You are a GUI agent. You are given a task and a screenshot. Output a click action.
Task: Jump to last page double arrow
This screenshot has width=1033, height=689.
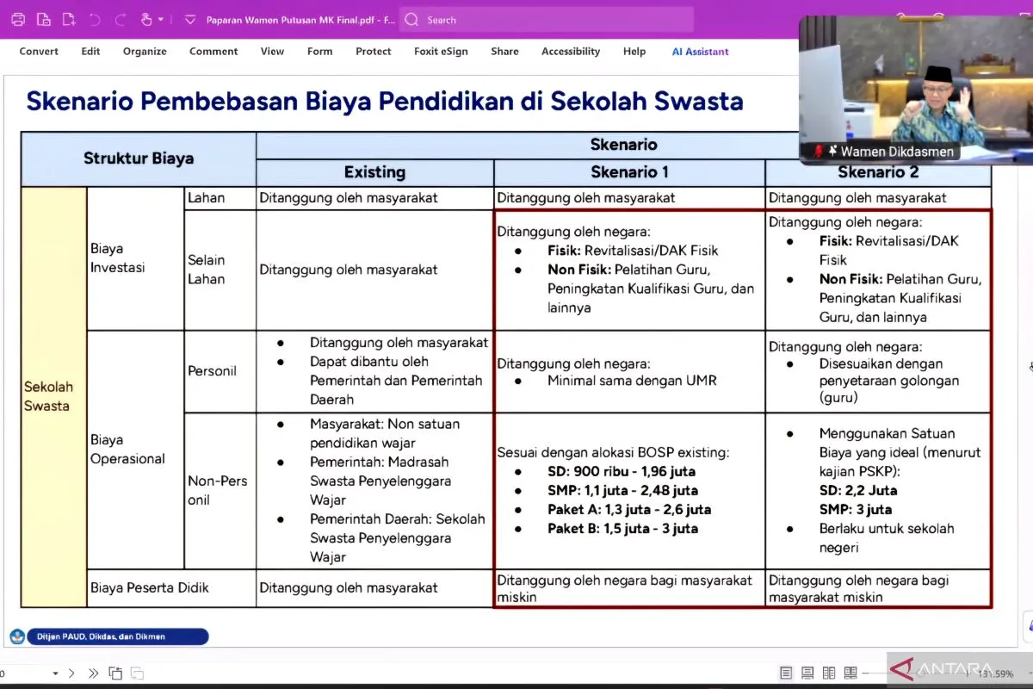[x=93, y=673]
